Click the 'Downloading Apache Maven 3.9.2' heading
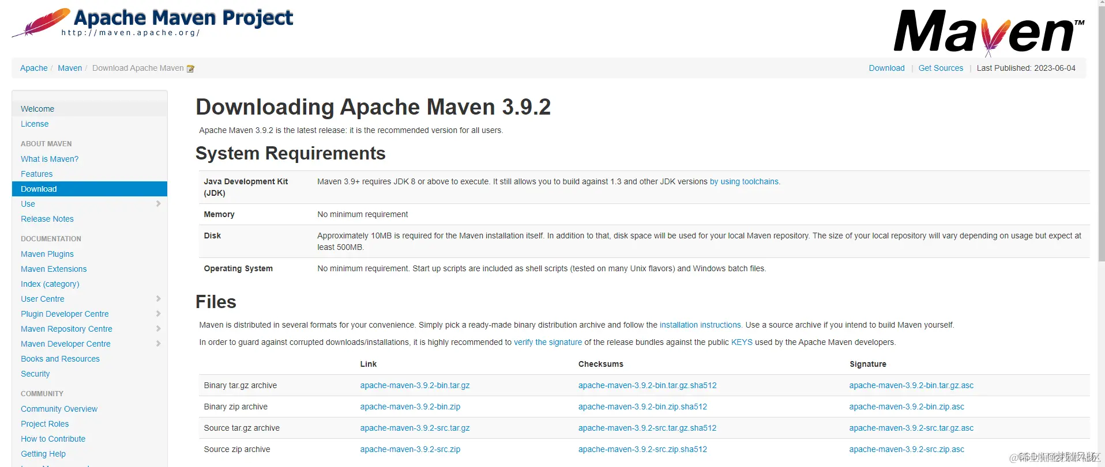The height and width of the screenshot is (467, 1105). click(x=373, y=107)
